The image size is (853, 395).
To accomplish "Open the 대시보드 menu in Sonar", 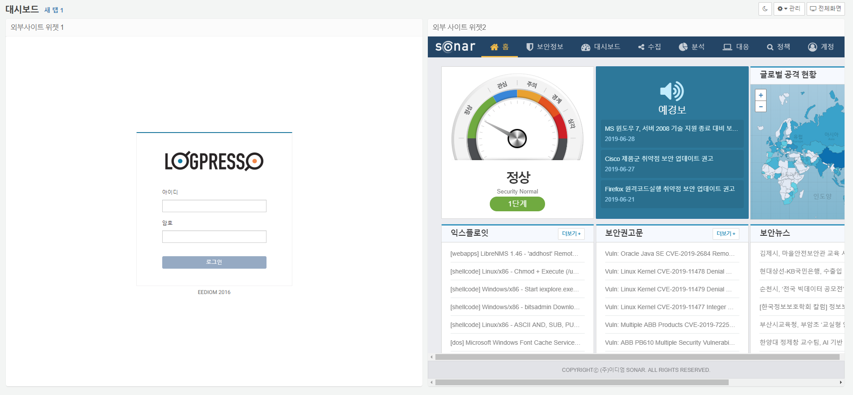I will [x=600, y=47].
